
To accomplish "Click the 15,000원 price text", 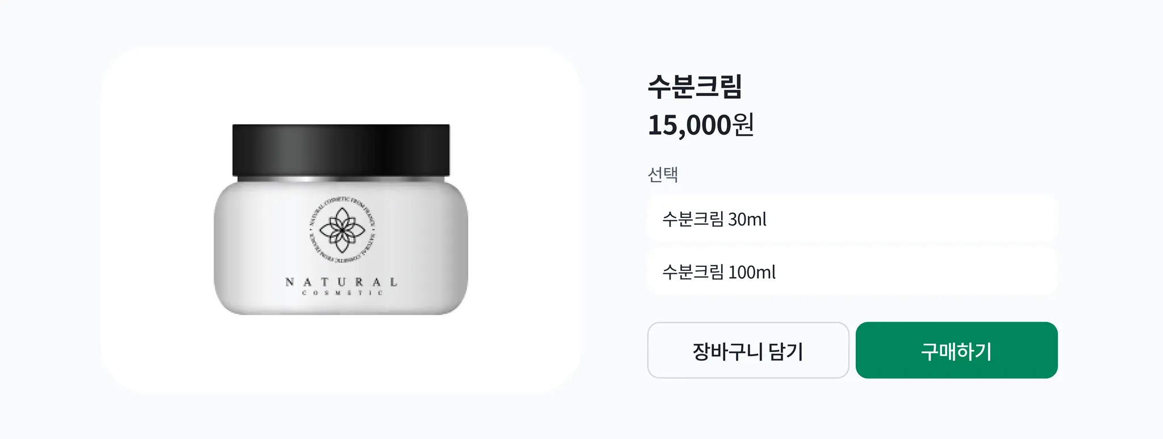I will click(x=701, y=124).
